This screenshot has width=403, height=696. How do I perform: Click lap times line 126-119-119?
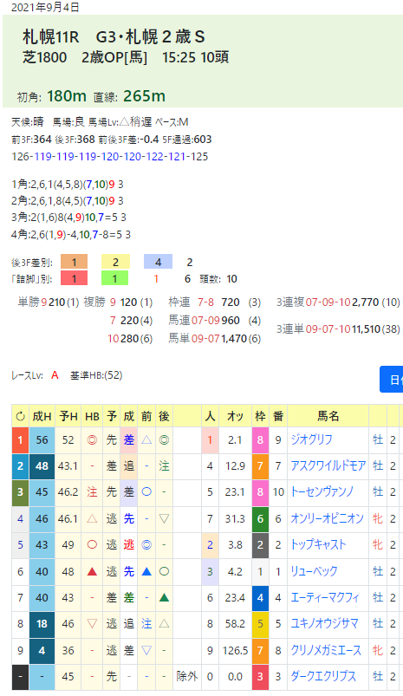click(109, 156)
